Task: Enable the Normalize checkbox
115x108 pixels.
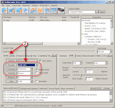Action: point(37,81)
